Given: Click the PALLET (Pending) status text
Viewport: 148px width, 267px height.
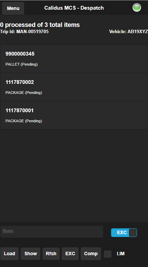Looking at the screenshot, I should 22,64.
